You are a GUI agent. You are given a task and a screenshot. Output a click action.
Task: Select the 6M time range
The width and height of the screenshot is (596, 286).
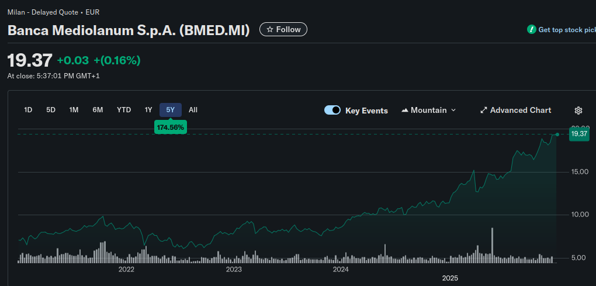pos(98,110)
